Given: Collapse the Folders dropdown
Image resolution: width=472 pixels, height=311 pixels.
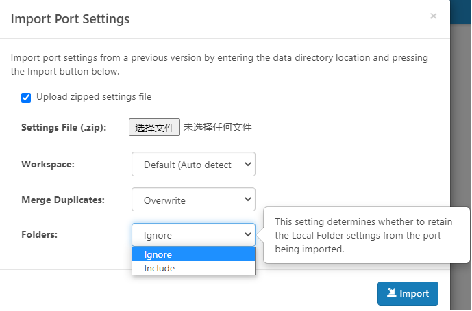Looking at the screenshot, I should click(x=193, y=234).
